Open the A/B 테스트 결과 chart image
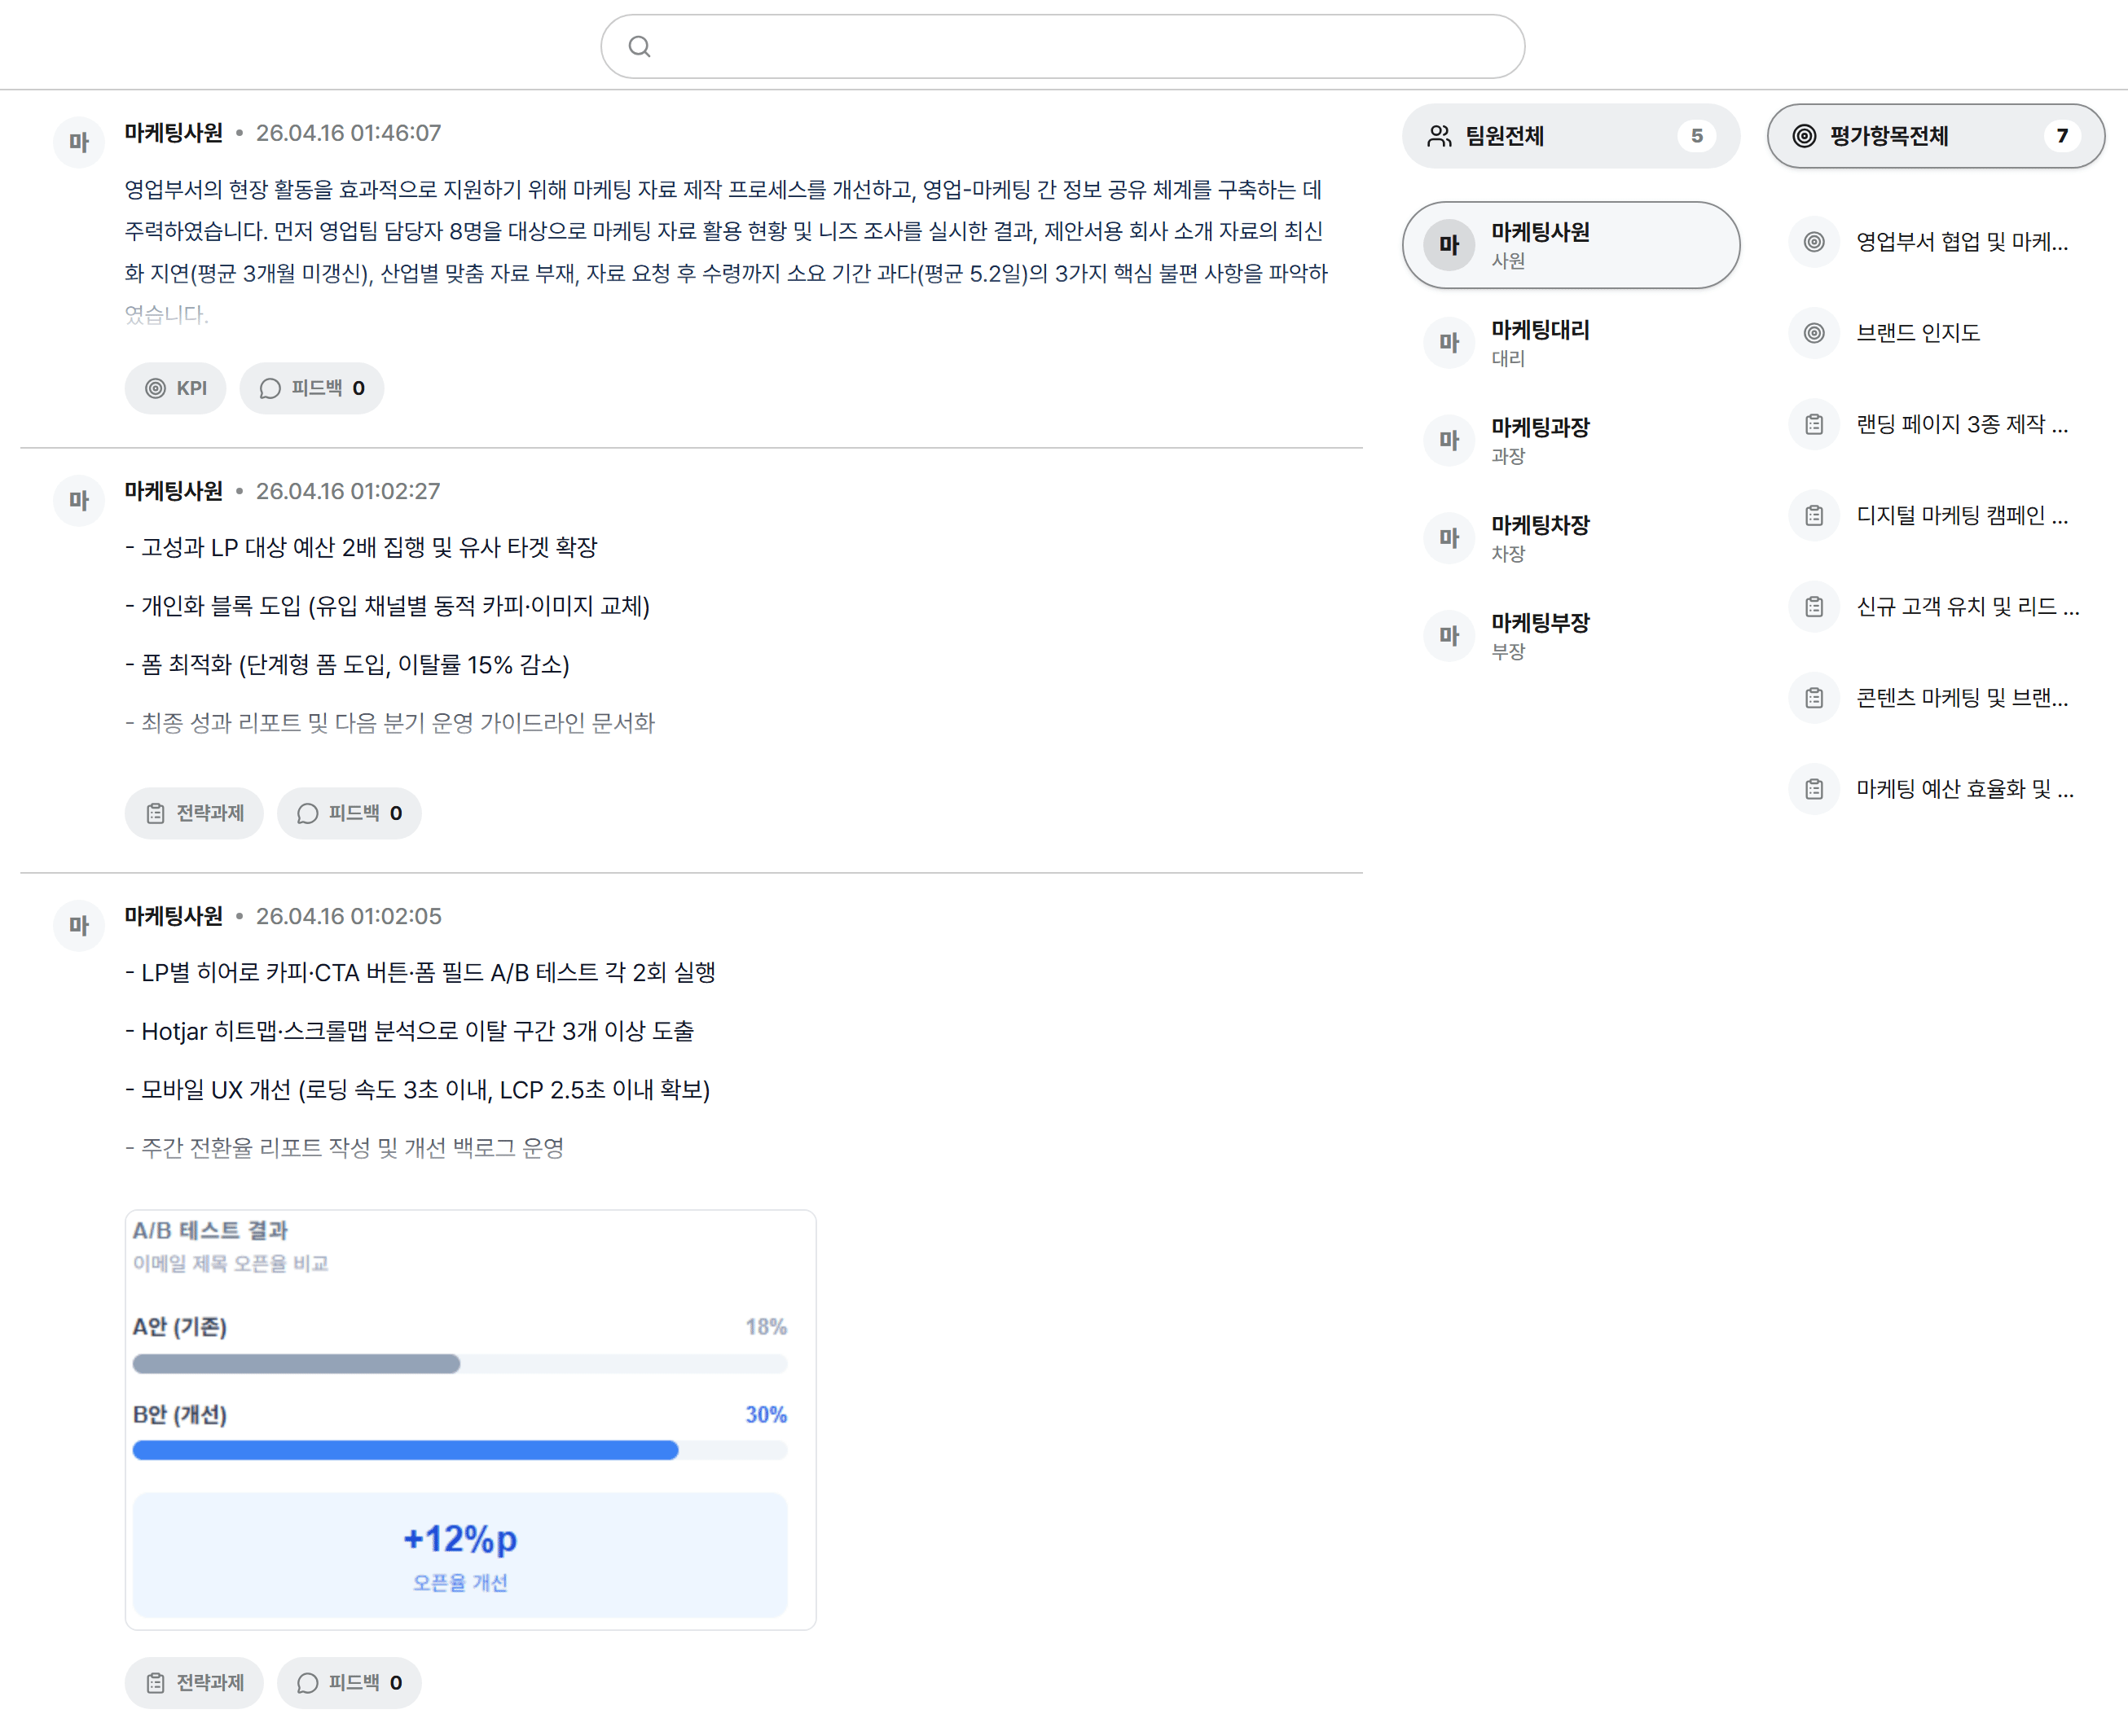2128x1736 pixels. click(x=470, y=1420)
